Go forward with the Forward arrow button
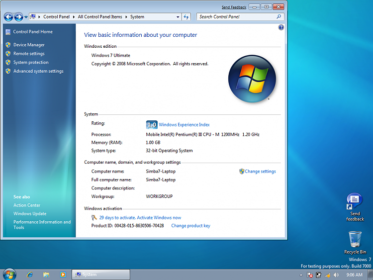The width and height of the screenshot is (373, 280). click(x=18, y=17)
